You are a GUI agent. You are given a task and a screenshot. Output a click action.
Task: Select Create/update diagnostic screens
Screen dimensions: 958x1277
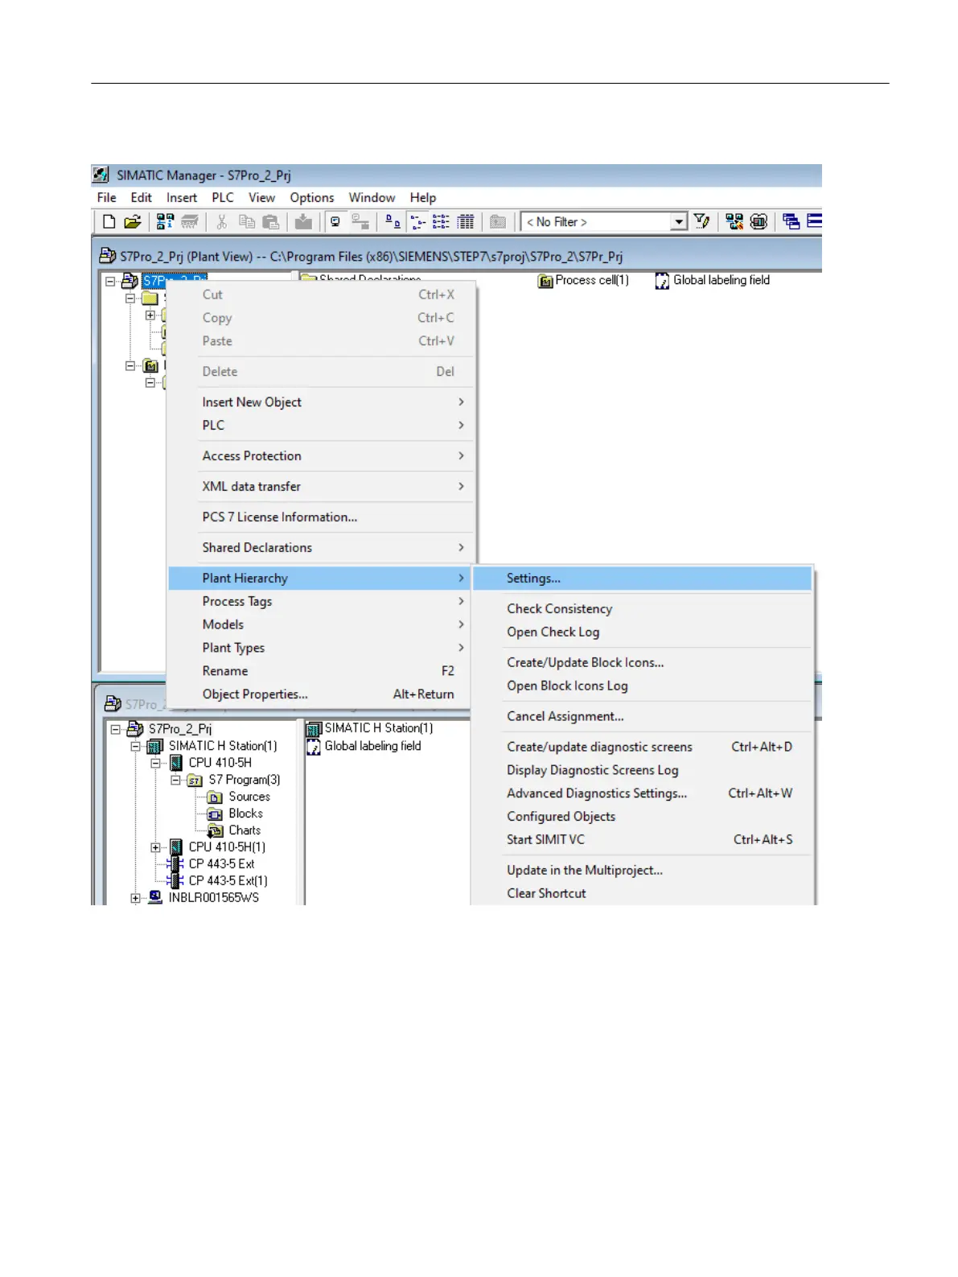642,748
